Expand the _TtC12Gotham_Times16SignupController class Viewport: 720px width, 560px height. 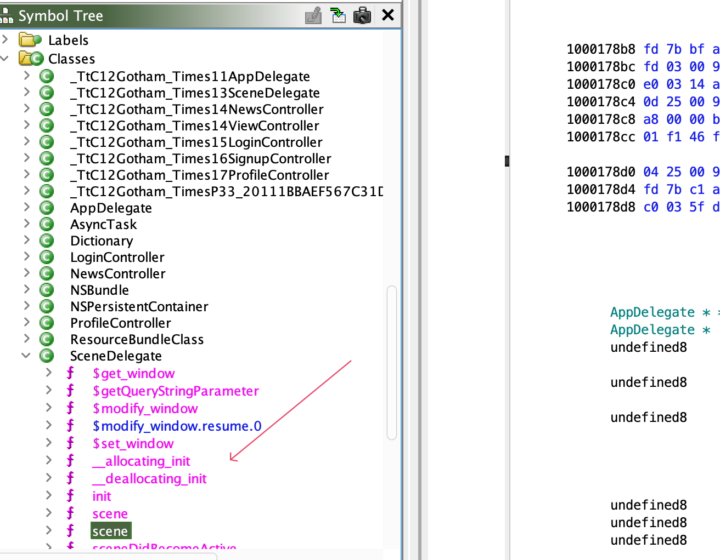coord(27,158)
